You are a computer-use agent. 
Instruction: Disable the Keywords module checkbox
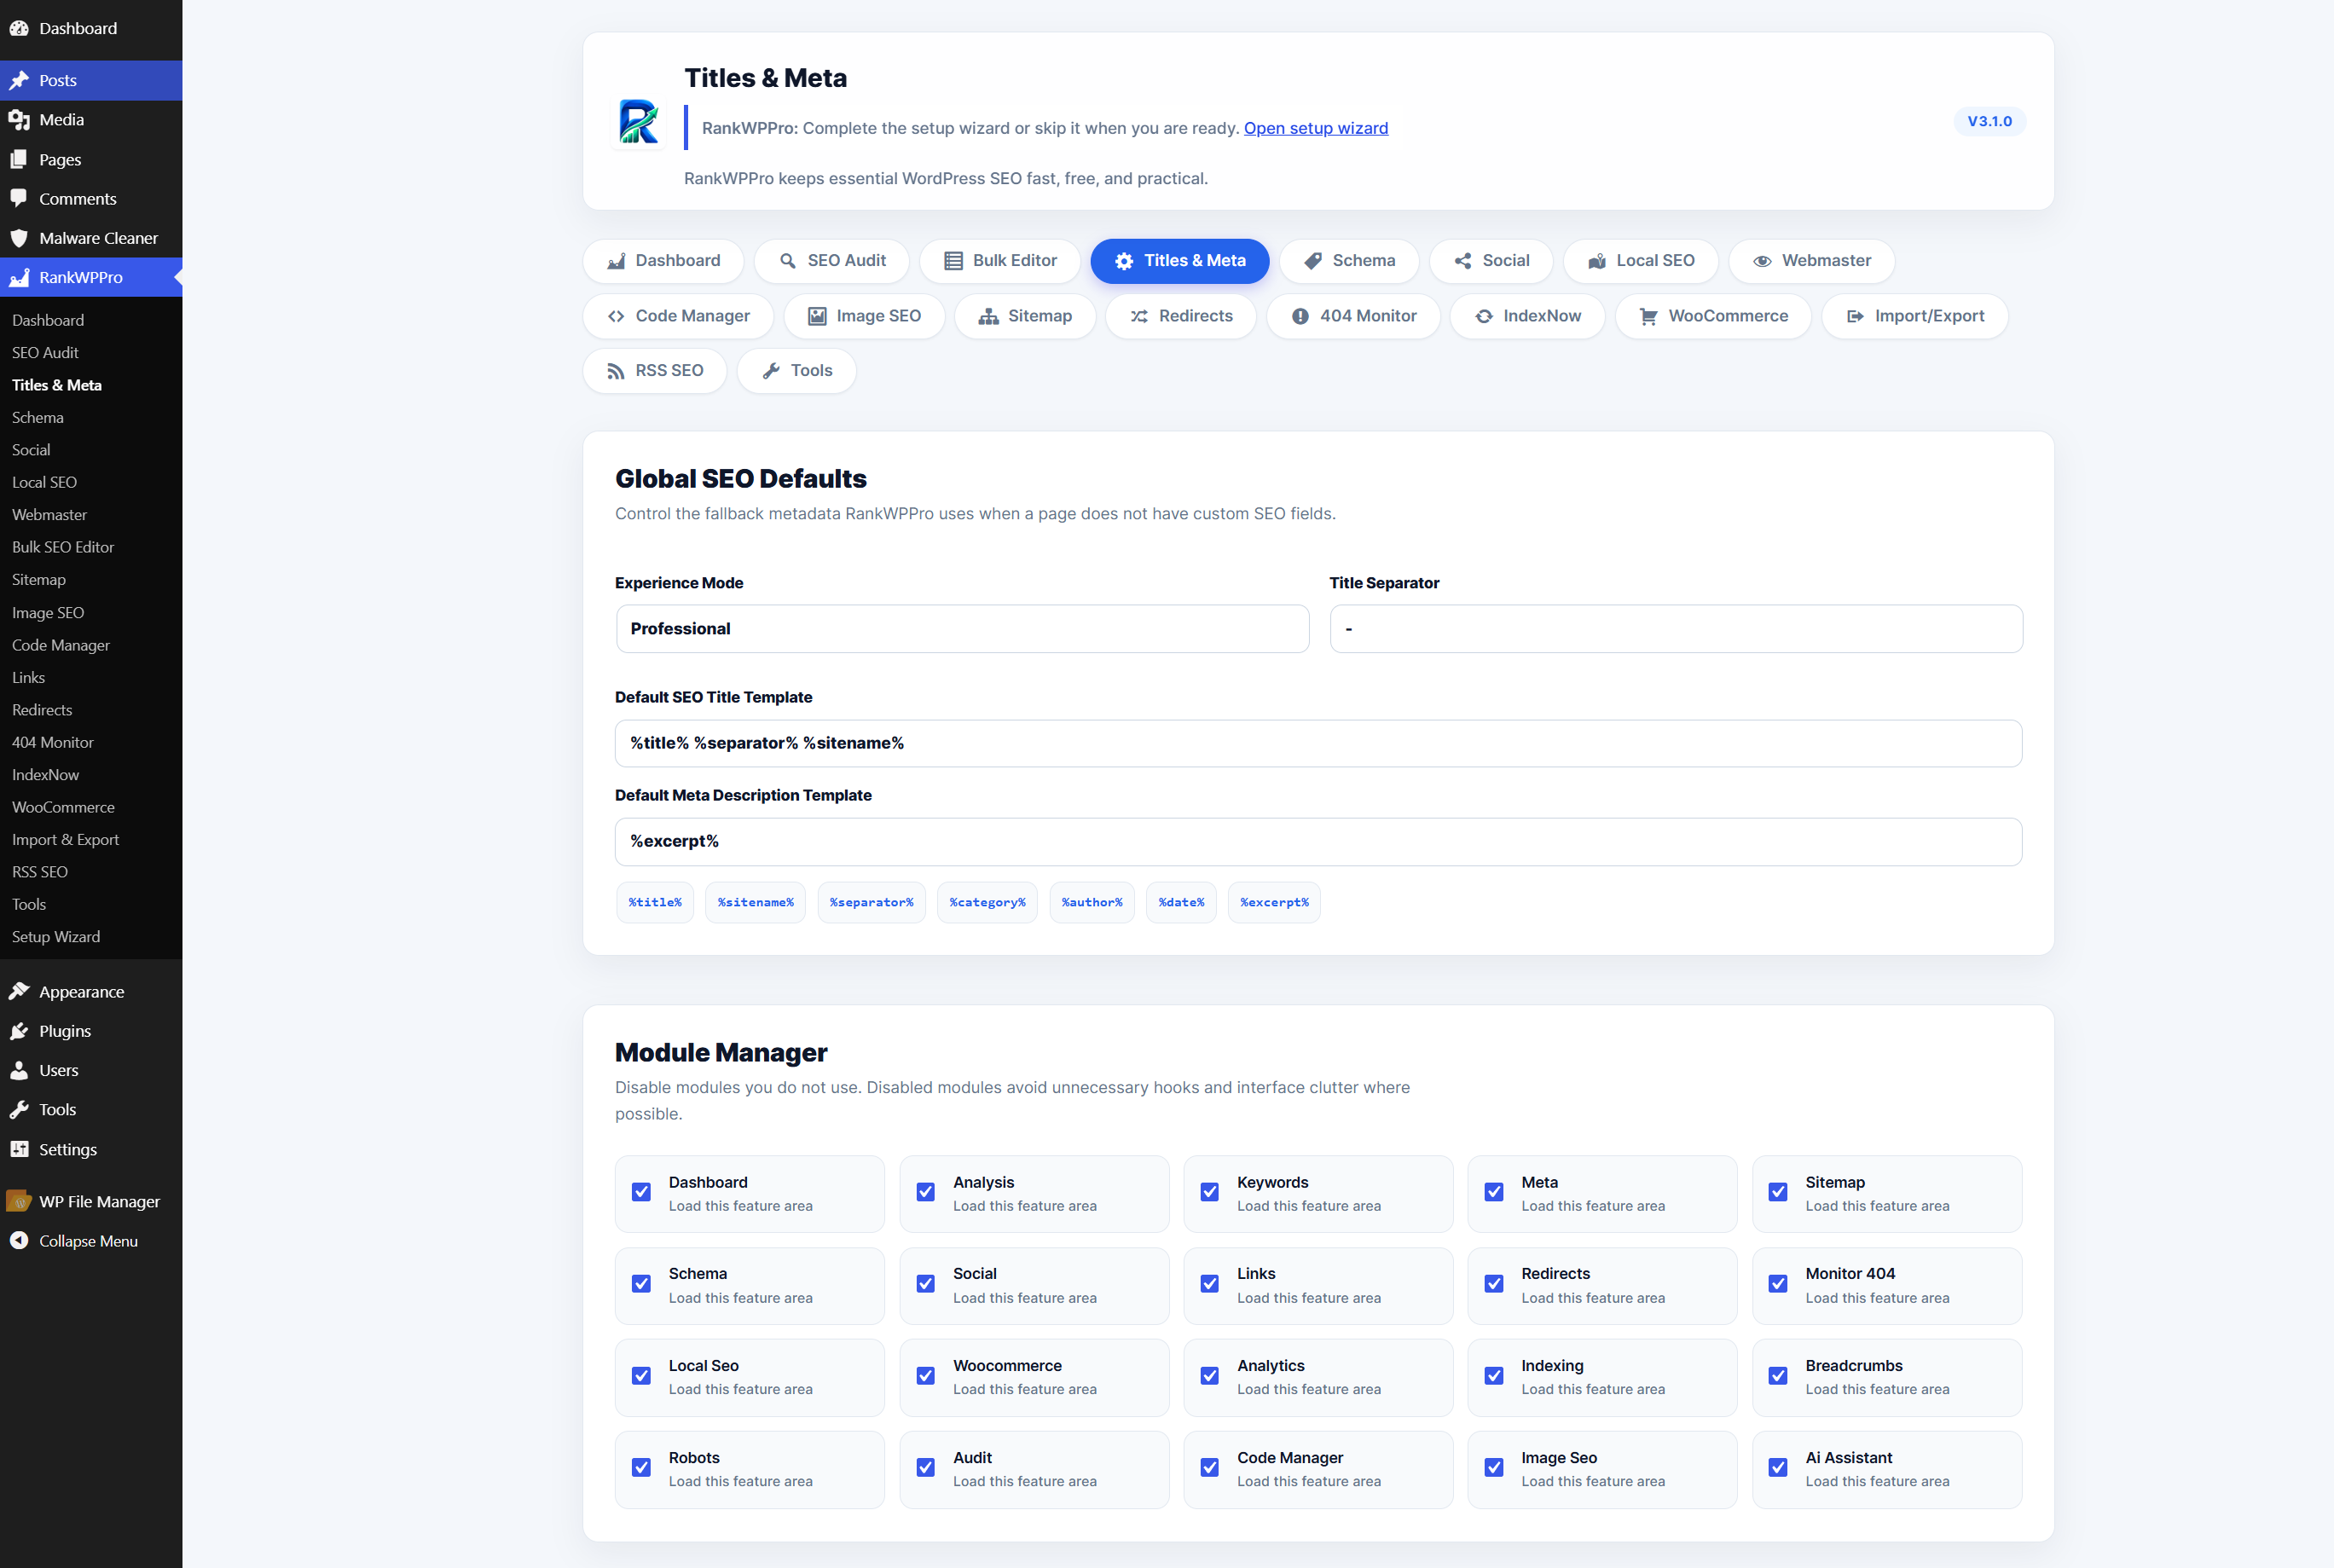(1210, 1192)
